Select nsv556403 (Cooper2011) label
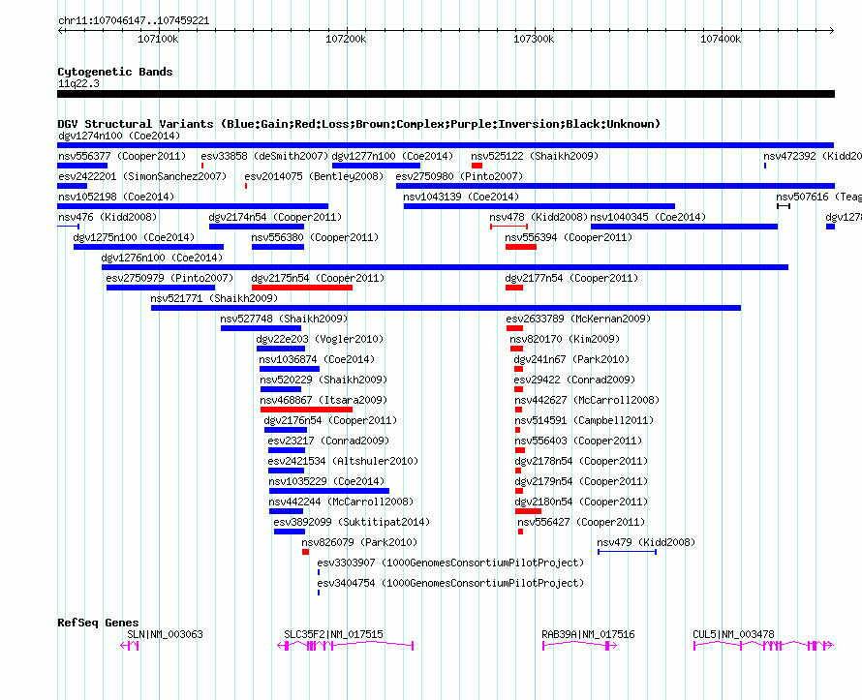Image resolution: width=862 pixels, height=700 pixels. tap(579, 441)
